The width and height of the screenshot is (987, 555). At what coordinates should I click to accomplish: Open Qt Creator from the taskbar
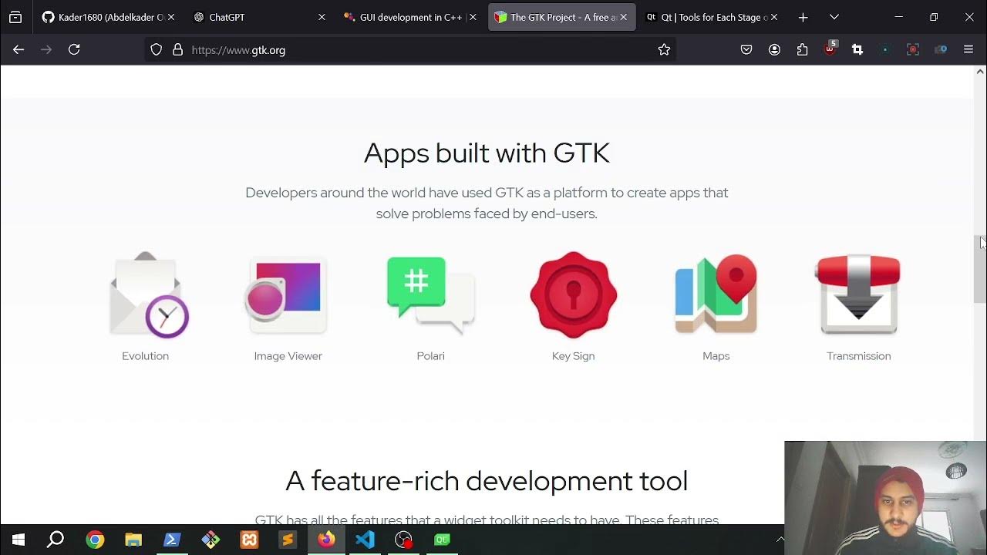tap(442, 540)
